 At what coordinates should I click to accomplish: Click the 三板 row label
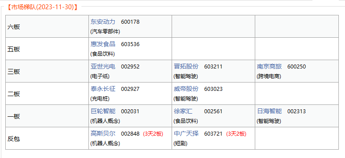click(14, 72)
